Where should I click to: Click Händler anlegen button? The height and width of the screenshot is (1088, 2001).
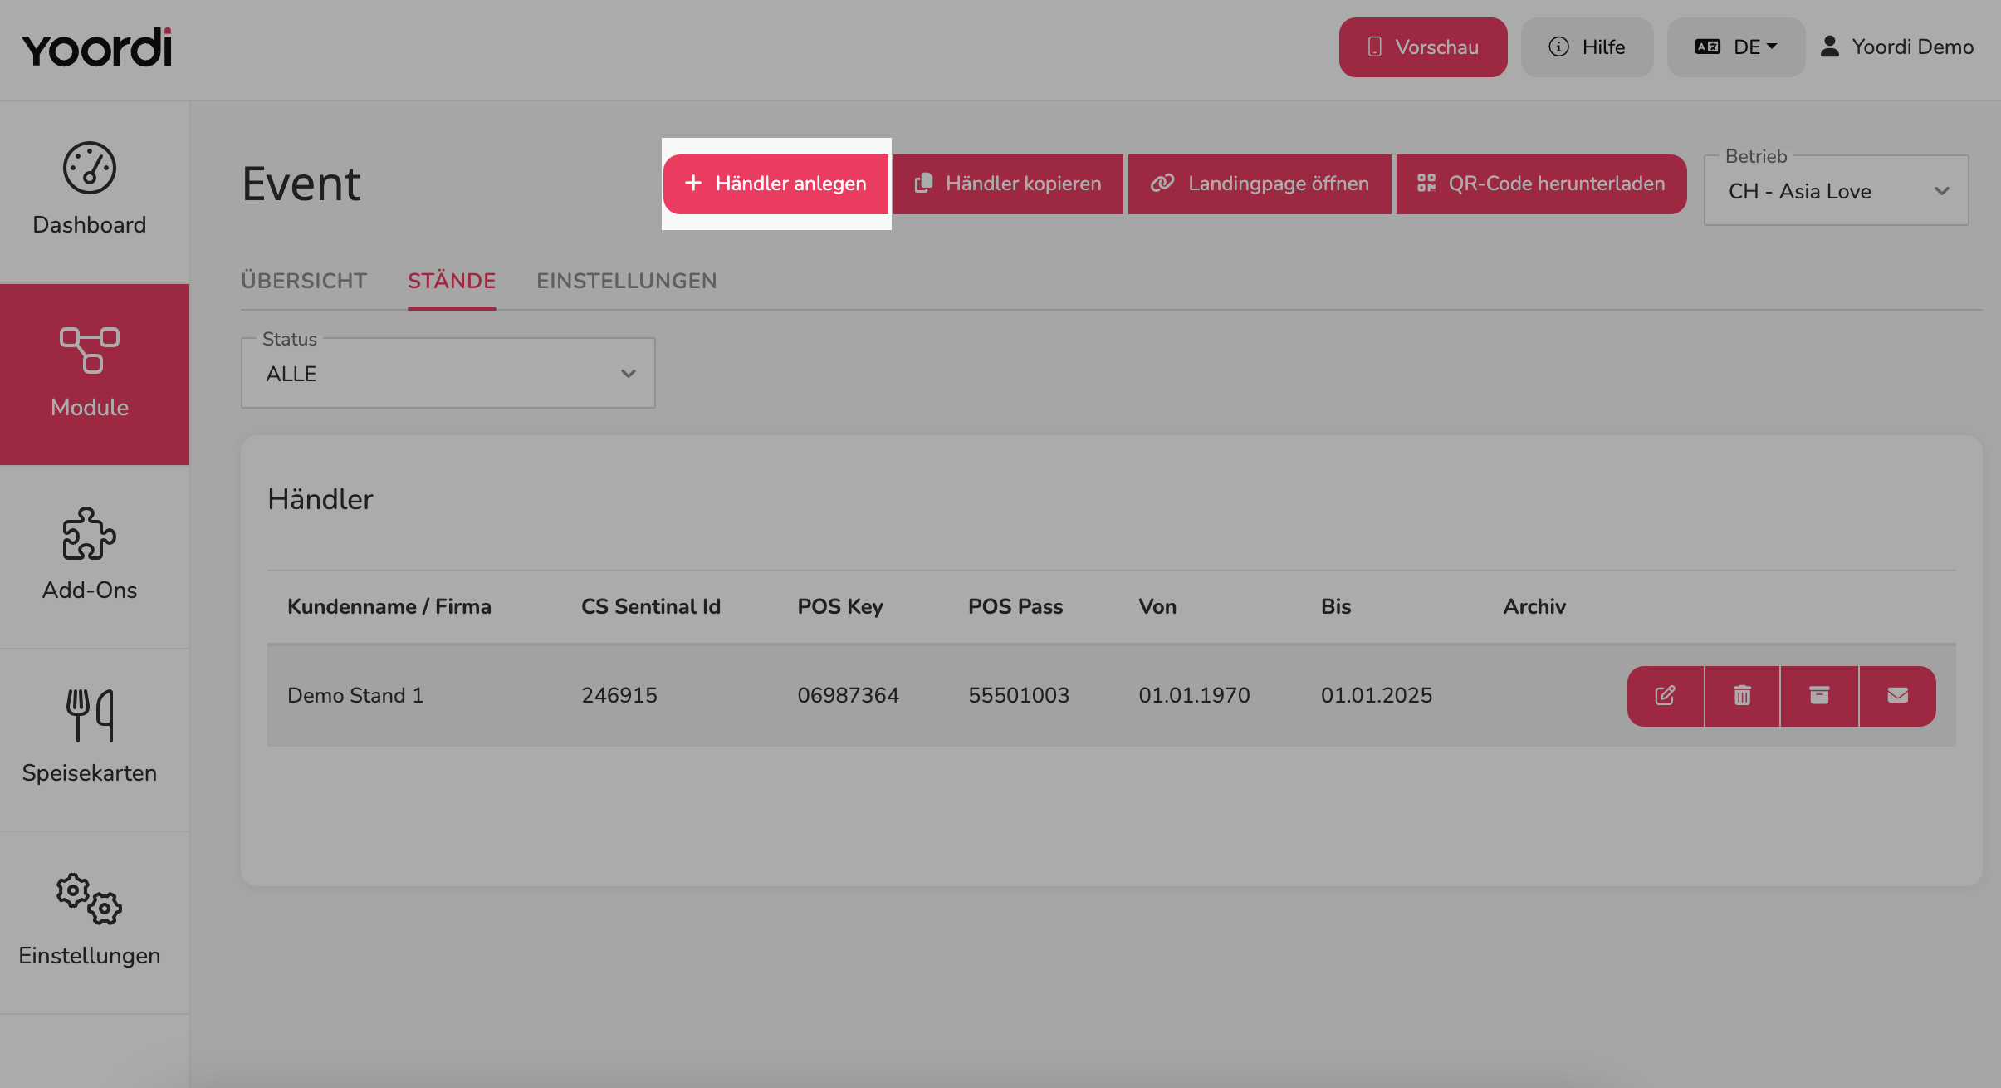click(775, 184)
